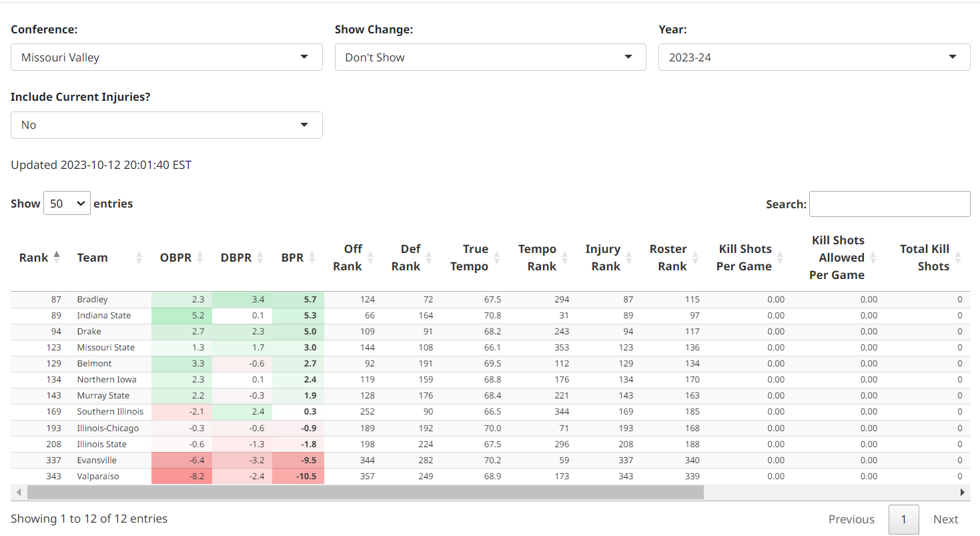This screenshot has height=536, width=980.
Task: Select the Indiana State team name
Action: (103, 316)
